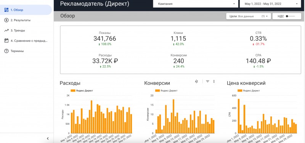Viewport: 305px width, 143px height.
Task: Go to 4. Сравнение с предыд... page
Action: [29, 41]
